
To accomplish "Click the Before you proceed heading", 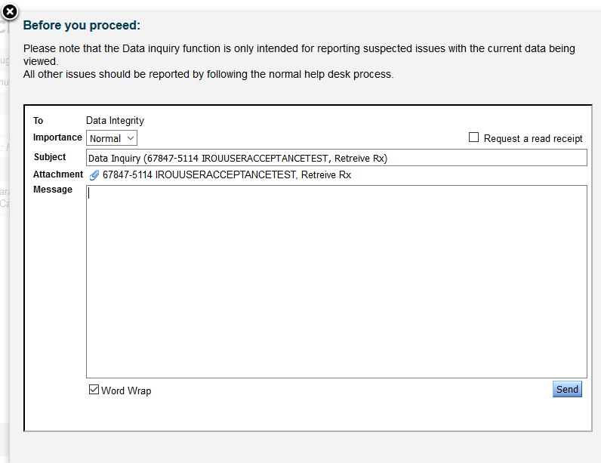I will [x=82, y=25].
